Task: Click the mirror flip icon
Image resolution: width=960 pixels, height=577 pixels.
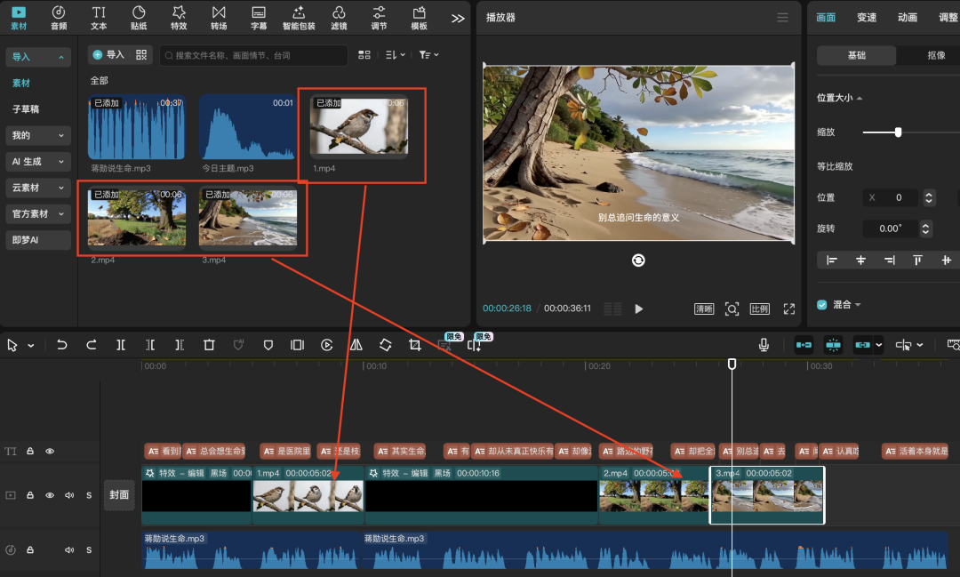Action: [x=356, y=345]
